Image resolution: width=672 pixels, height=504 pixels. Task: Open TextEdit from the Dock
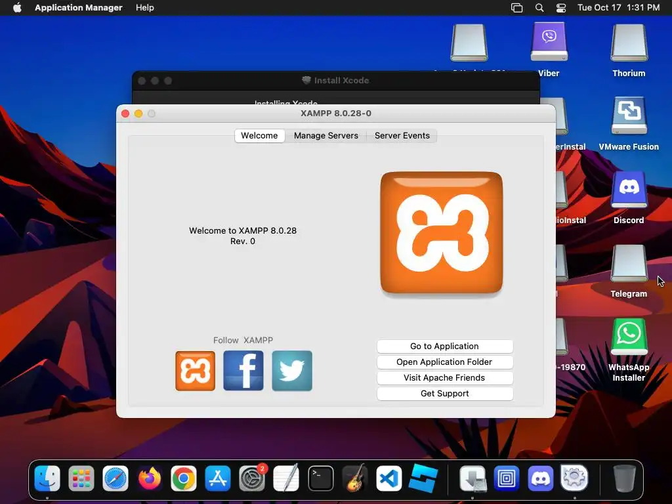286,478
